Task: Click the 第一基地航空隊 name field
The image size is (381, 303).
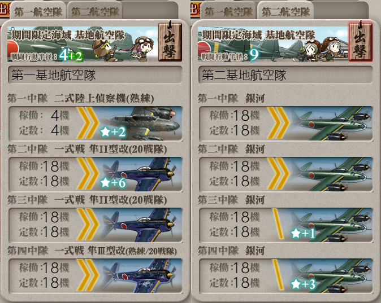Action: 95,75
